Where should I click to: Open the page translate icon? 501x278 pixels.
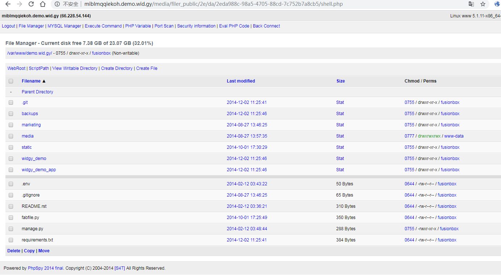point(471,4)
